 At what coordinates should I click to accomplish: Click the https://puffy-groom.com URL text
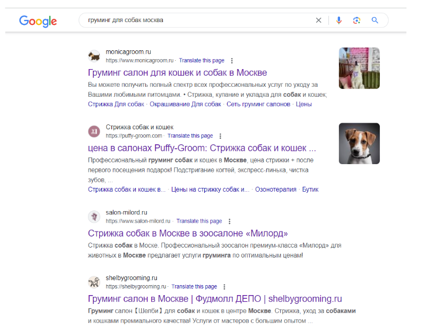(x=134, y=136)
